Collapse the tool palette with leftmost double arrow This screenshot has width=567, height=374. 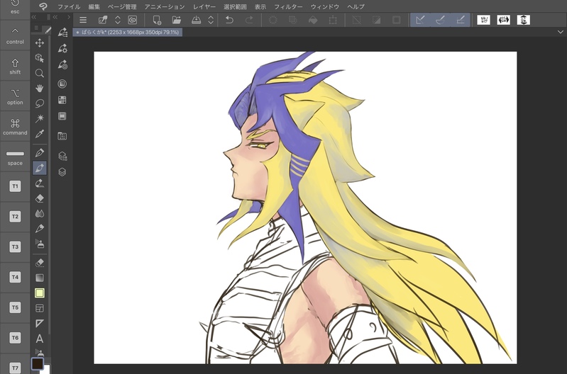click(33, 17)
